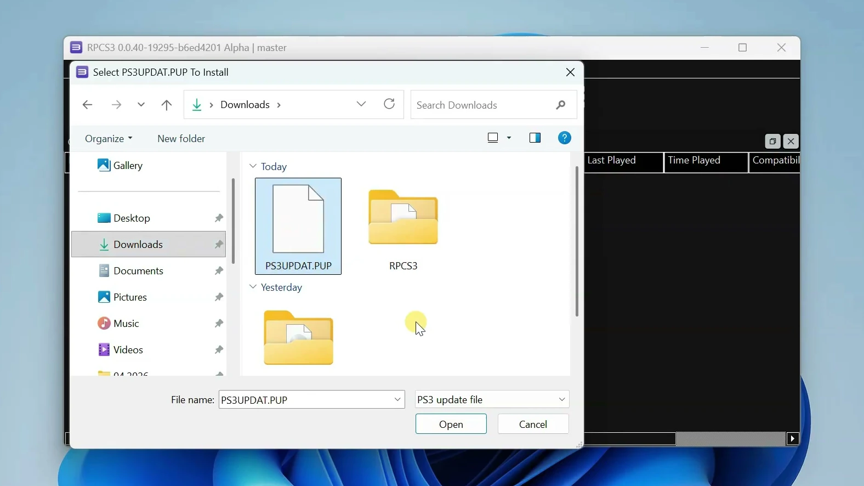Viewport: 864px width, 486px height.
Task: Create a New folder
Action: pos(181,139)
